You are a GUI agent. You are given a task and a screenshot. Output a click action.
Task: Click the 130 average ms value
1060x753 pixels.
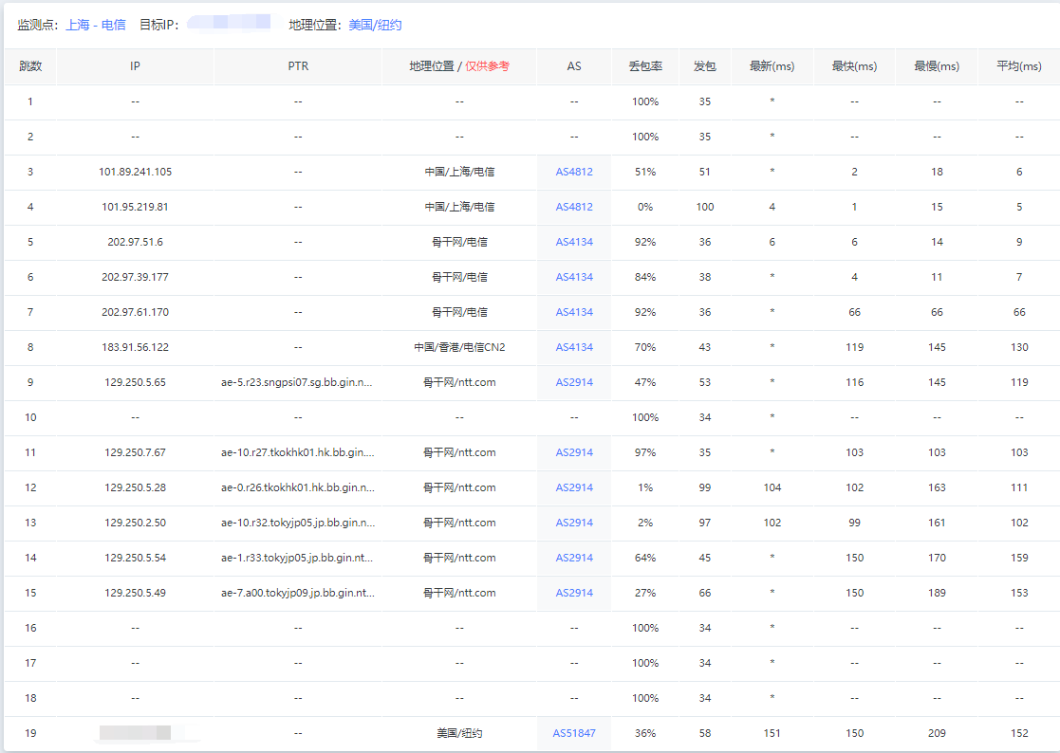coord(1019,347)
